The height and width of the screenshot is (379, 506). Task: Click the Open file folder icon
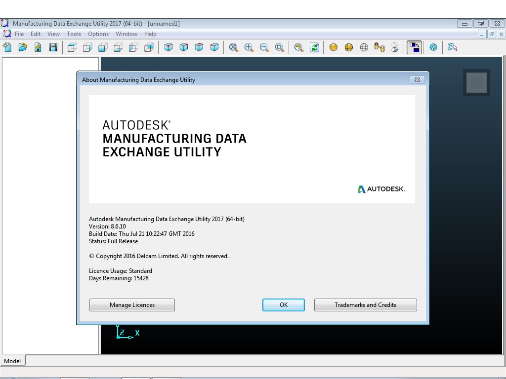pyautogui.click(x=23, y=47)
